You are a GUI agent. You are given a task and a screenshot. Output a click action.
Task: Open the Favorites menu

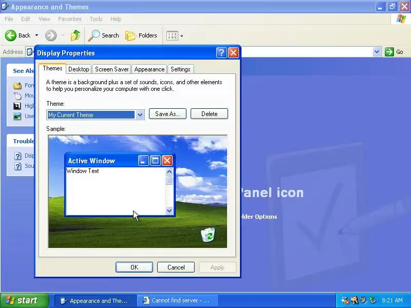pos(70,19)
